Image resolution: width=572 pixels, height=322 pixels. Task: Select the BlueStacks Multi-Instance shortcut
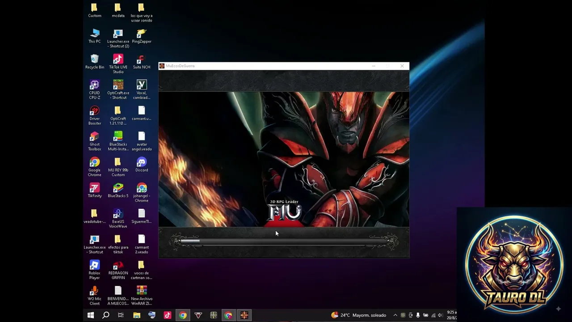pyautogui.click(x=118, y=142)
